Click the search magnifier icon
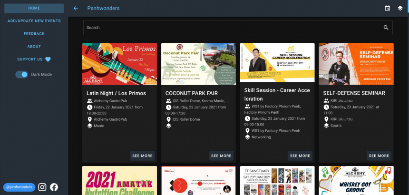 [x=386, y=28]
